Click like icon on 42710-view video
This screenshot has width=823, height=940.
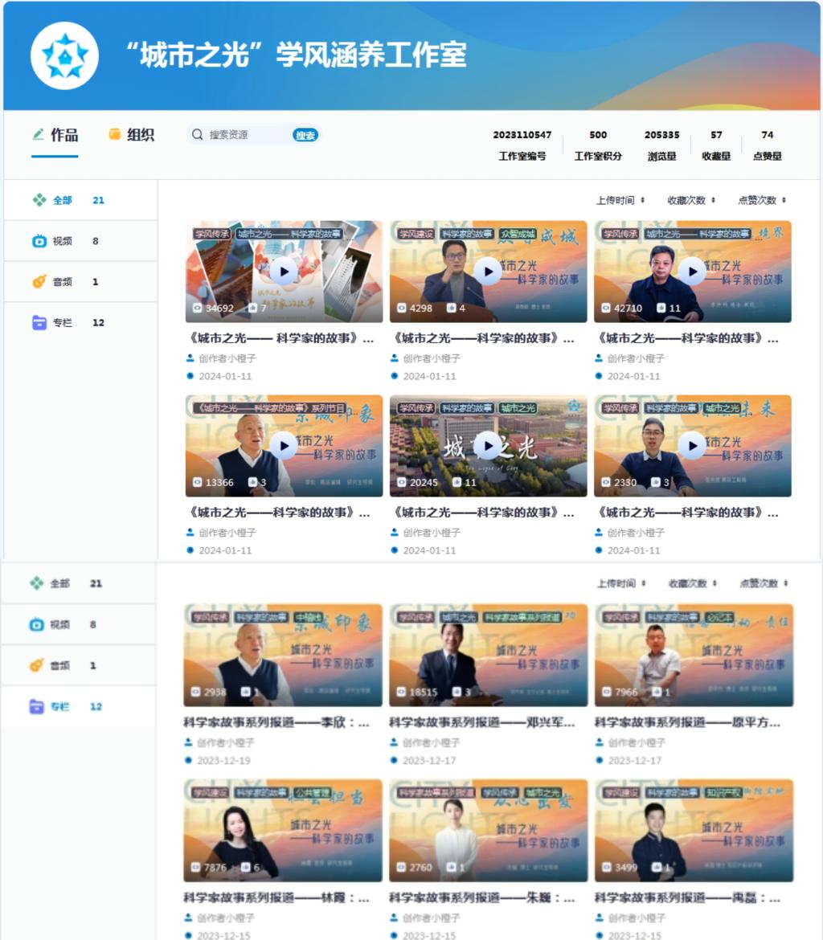661,309
